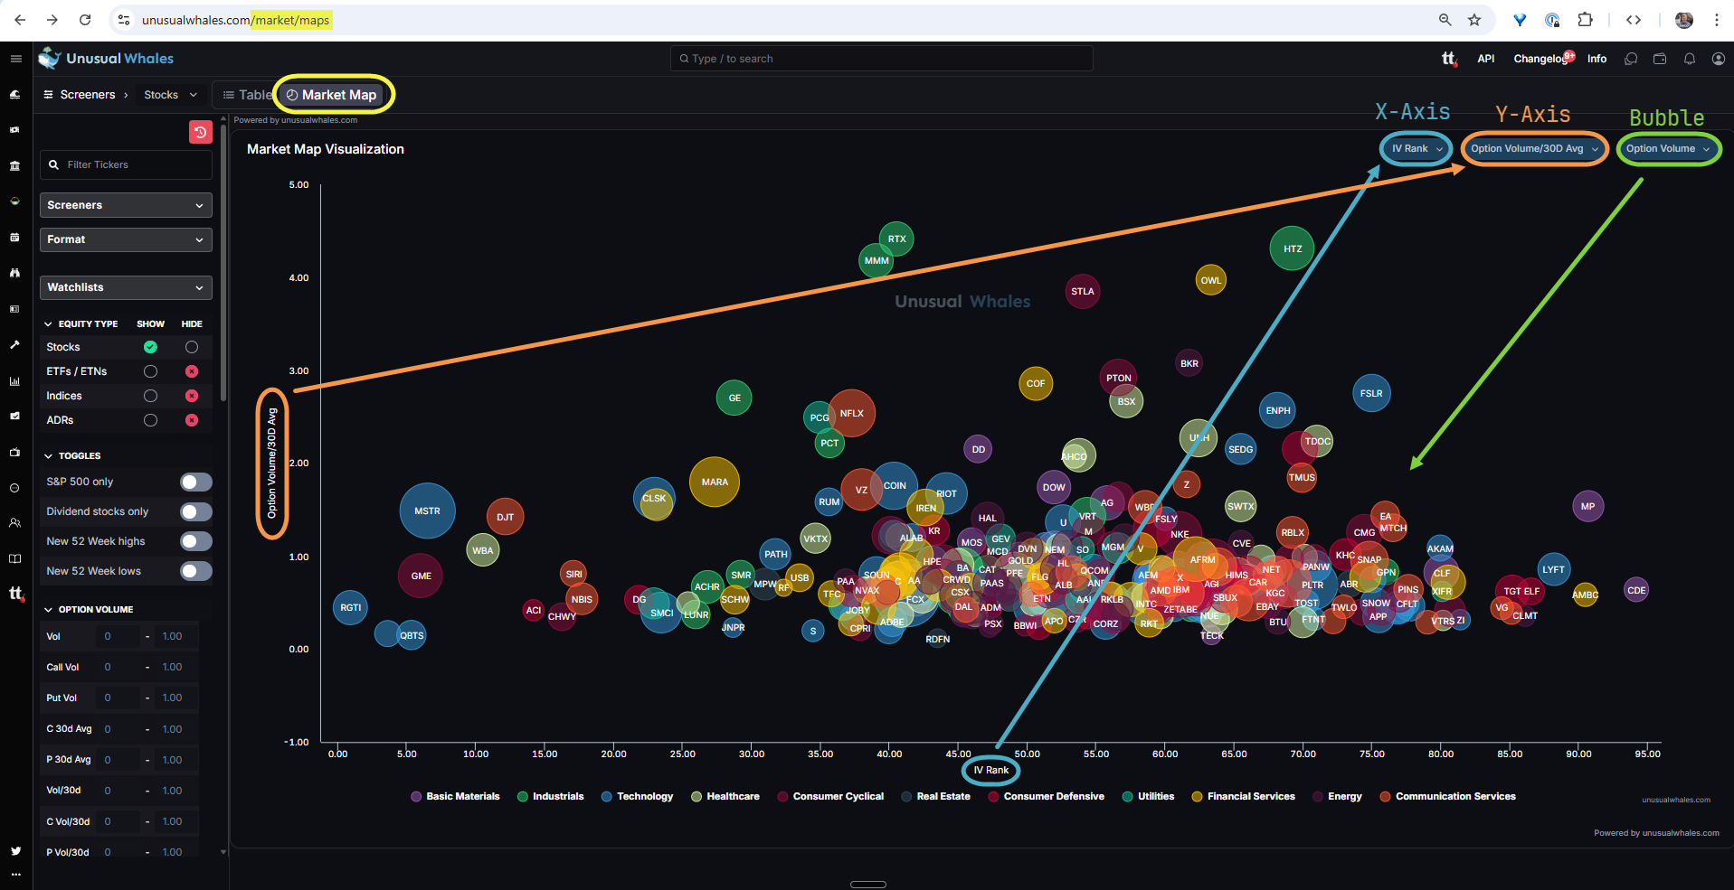This screenshot has height=890, width=1734.
Task: Select Show radio for ETFs / ETNs
Action: [x=150, y=371]
